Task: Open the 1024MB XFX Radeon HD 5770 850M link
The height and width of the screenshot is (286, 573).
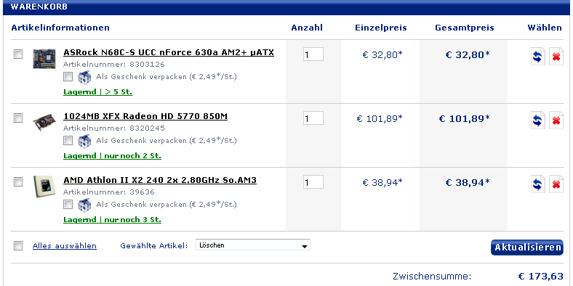Action: click(x=145, y=116)
